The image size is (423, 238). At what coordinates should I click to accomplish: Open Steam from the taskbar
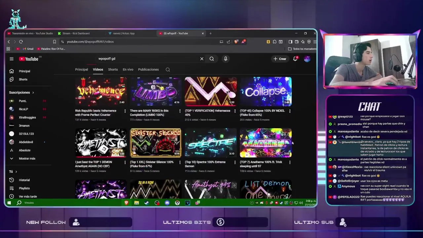(147, 203)
